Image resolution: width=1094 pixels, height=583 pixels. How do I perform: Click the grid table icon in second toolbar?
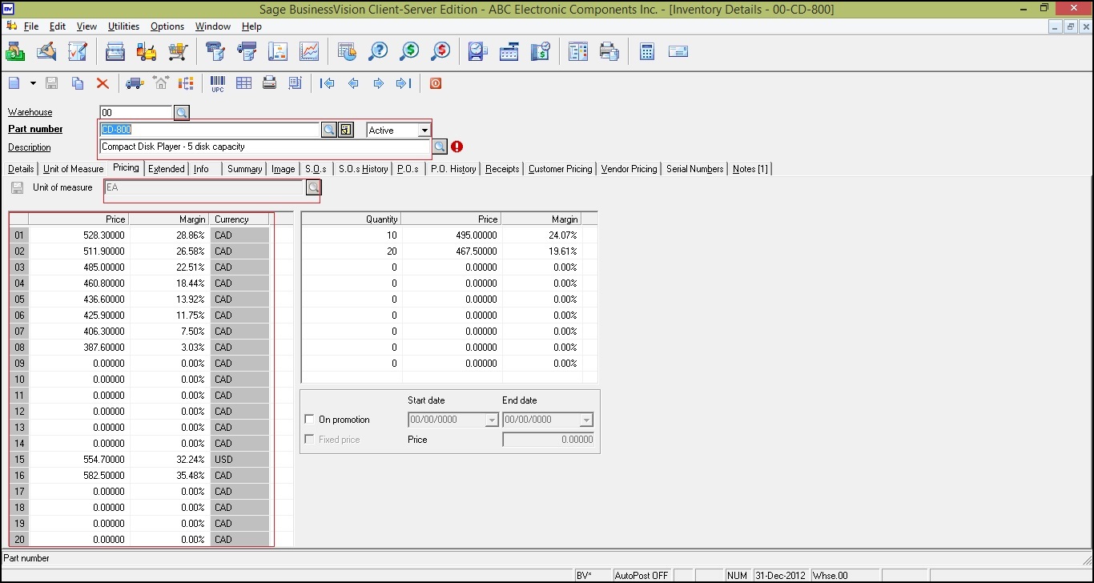click(x=243, y=83)
